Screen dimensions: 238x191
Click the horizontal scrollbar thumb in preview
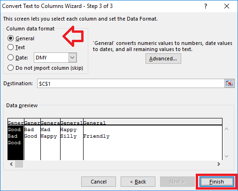tap(19, 164)
